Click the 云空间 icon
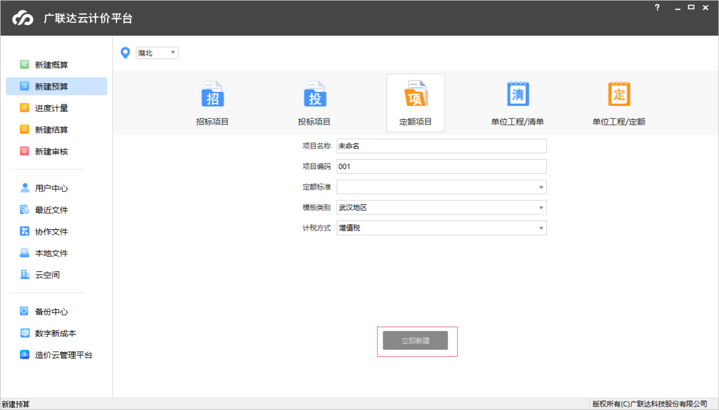Viewport: 719px width, 410px height. (x=25, y=274)
